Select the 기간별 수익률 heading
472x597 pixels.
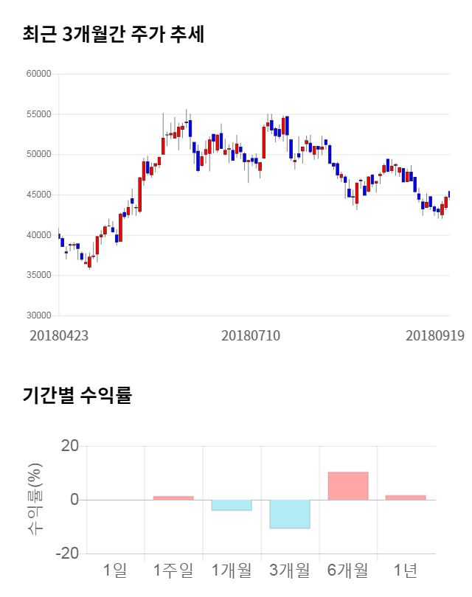pos(77,395)
